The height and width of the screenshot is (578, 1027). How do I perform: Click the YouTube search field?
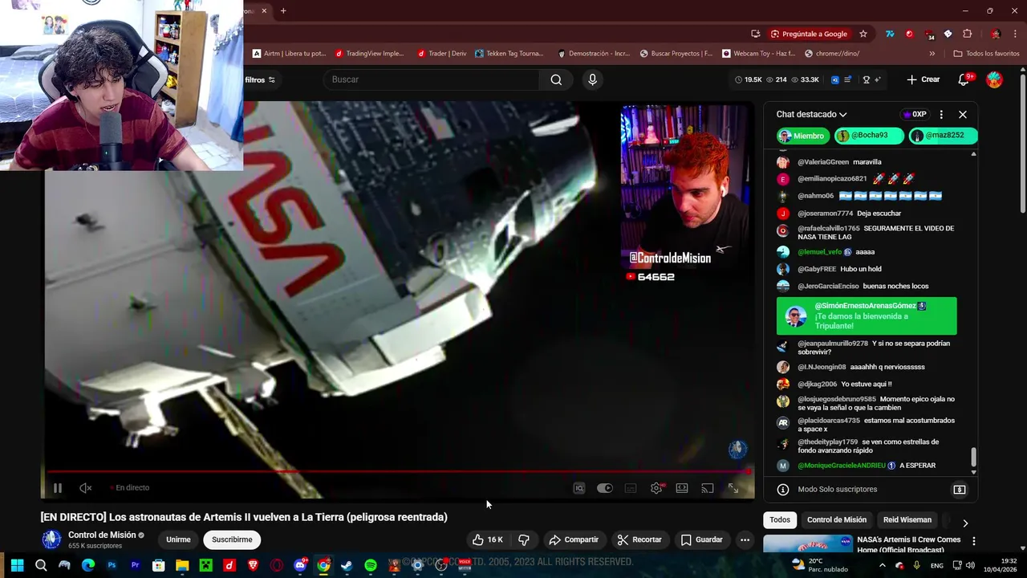click(432, 79)
